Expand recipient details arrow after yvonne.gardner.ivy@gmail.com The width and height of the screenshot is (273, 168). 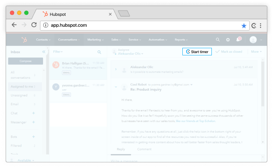pos(191,85)
